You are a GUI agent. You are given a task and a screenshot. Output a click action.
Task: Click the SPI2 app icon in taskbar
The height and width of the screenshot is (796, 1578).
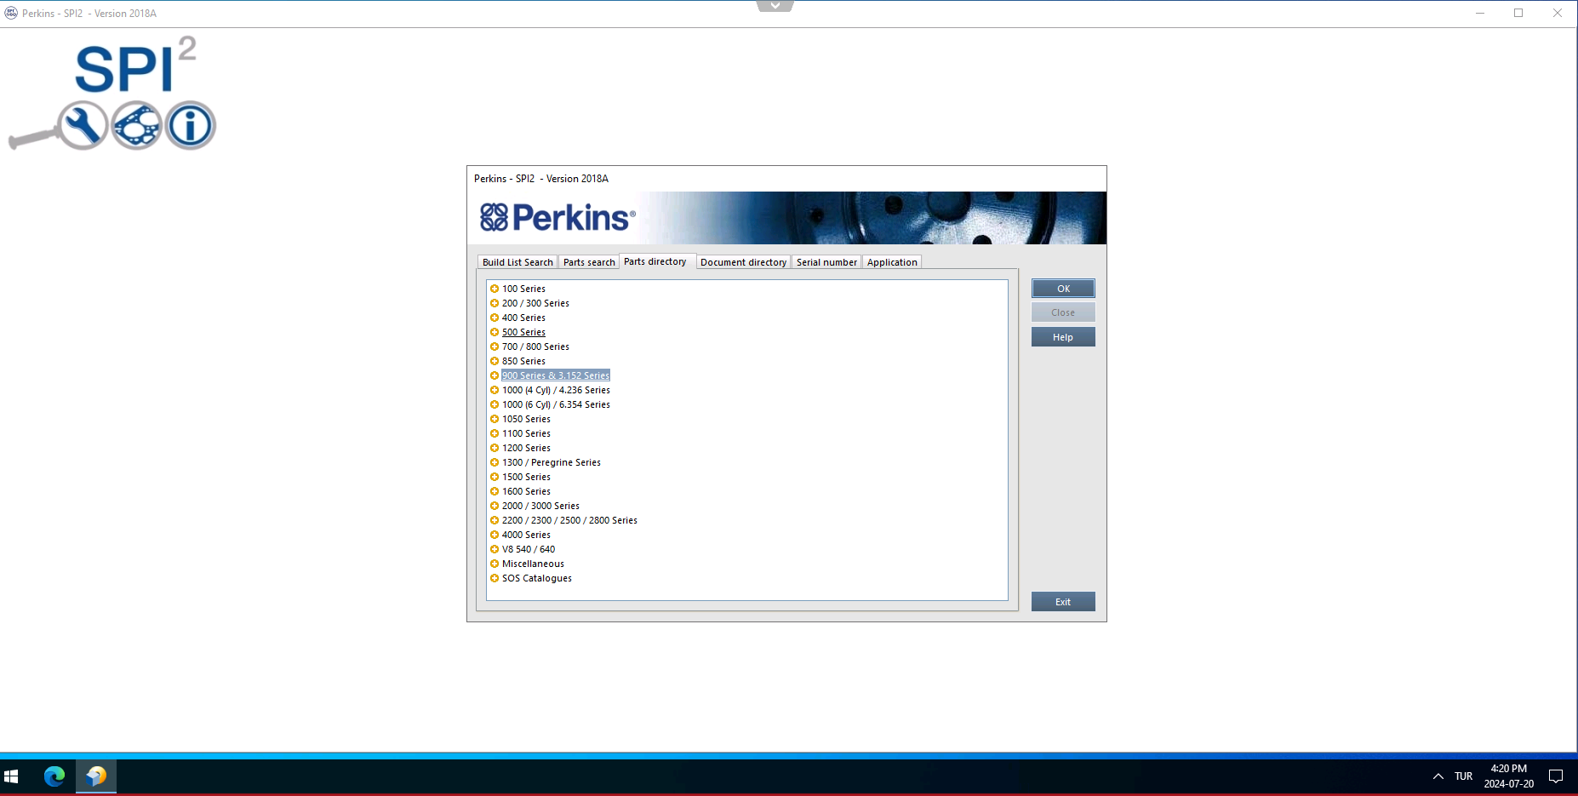click(96, 776)
